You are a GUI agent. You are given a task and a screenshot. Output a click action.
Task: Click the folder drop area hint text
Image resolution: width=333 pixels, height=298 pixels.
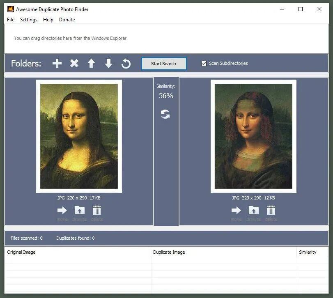[70, 38]
